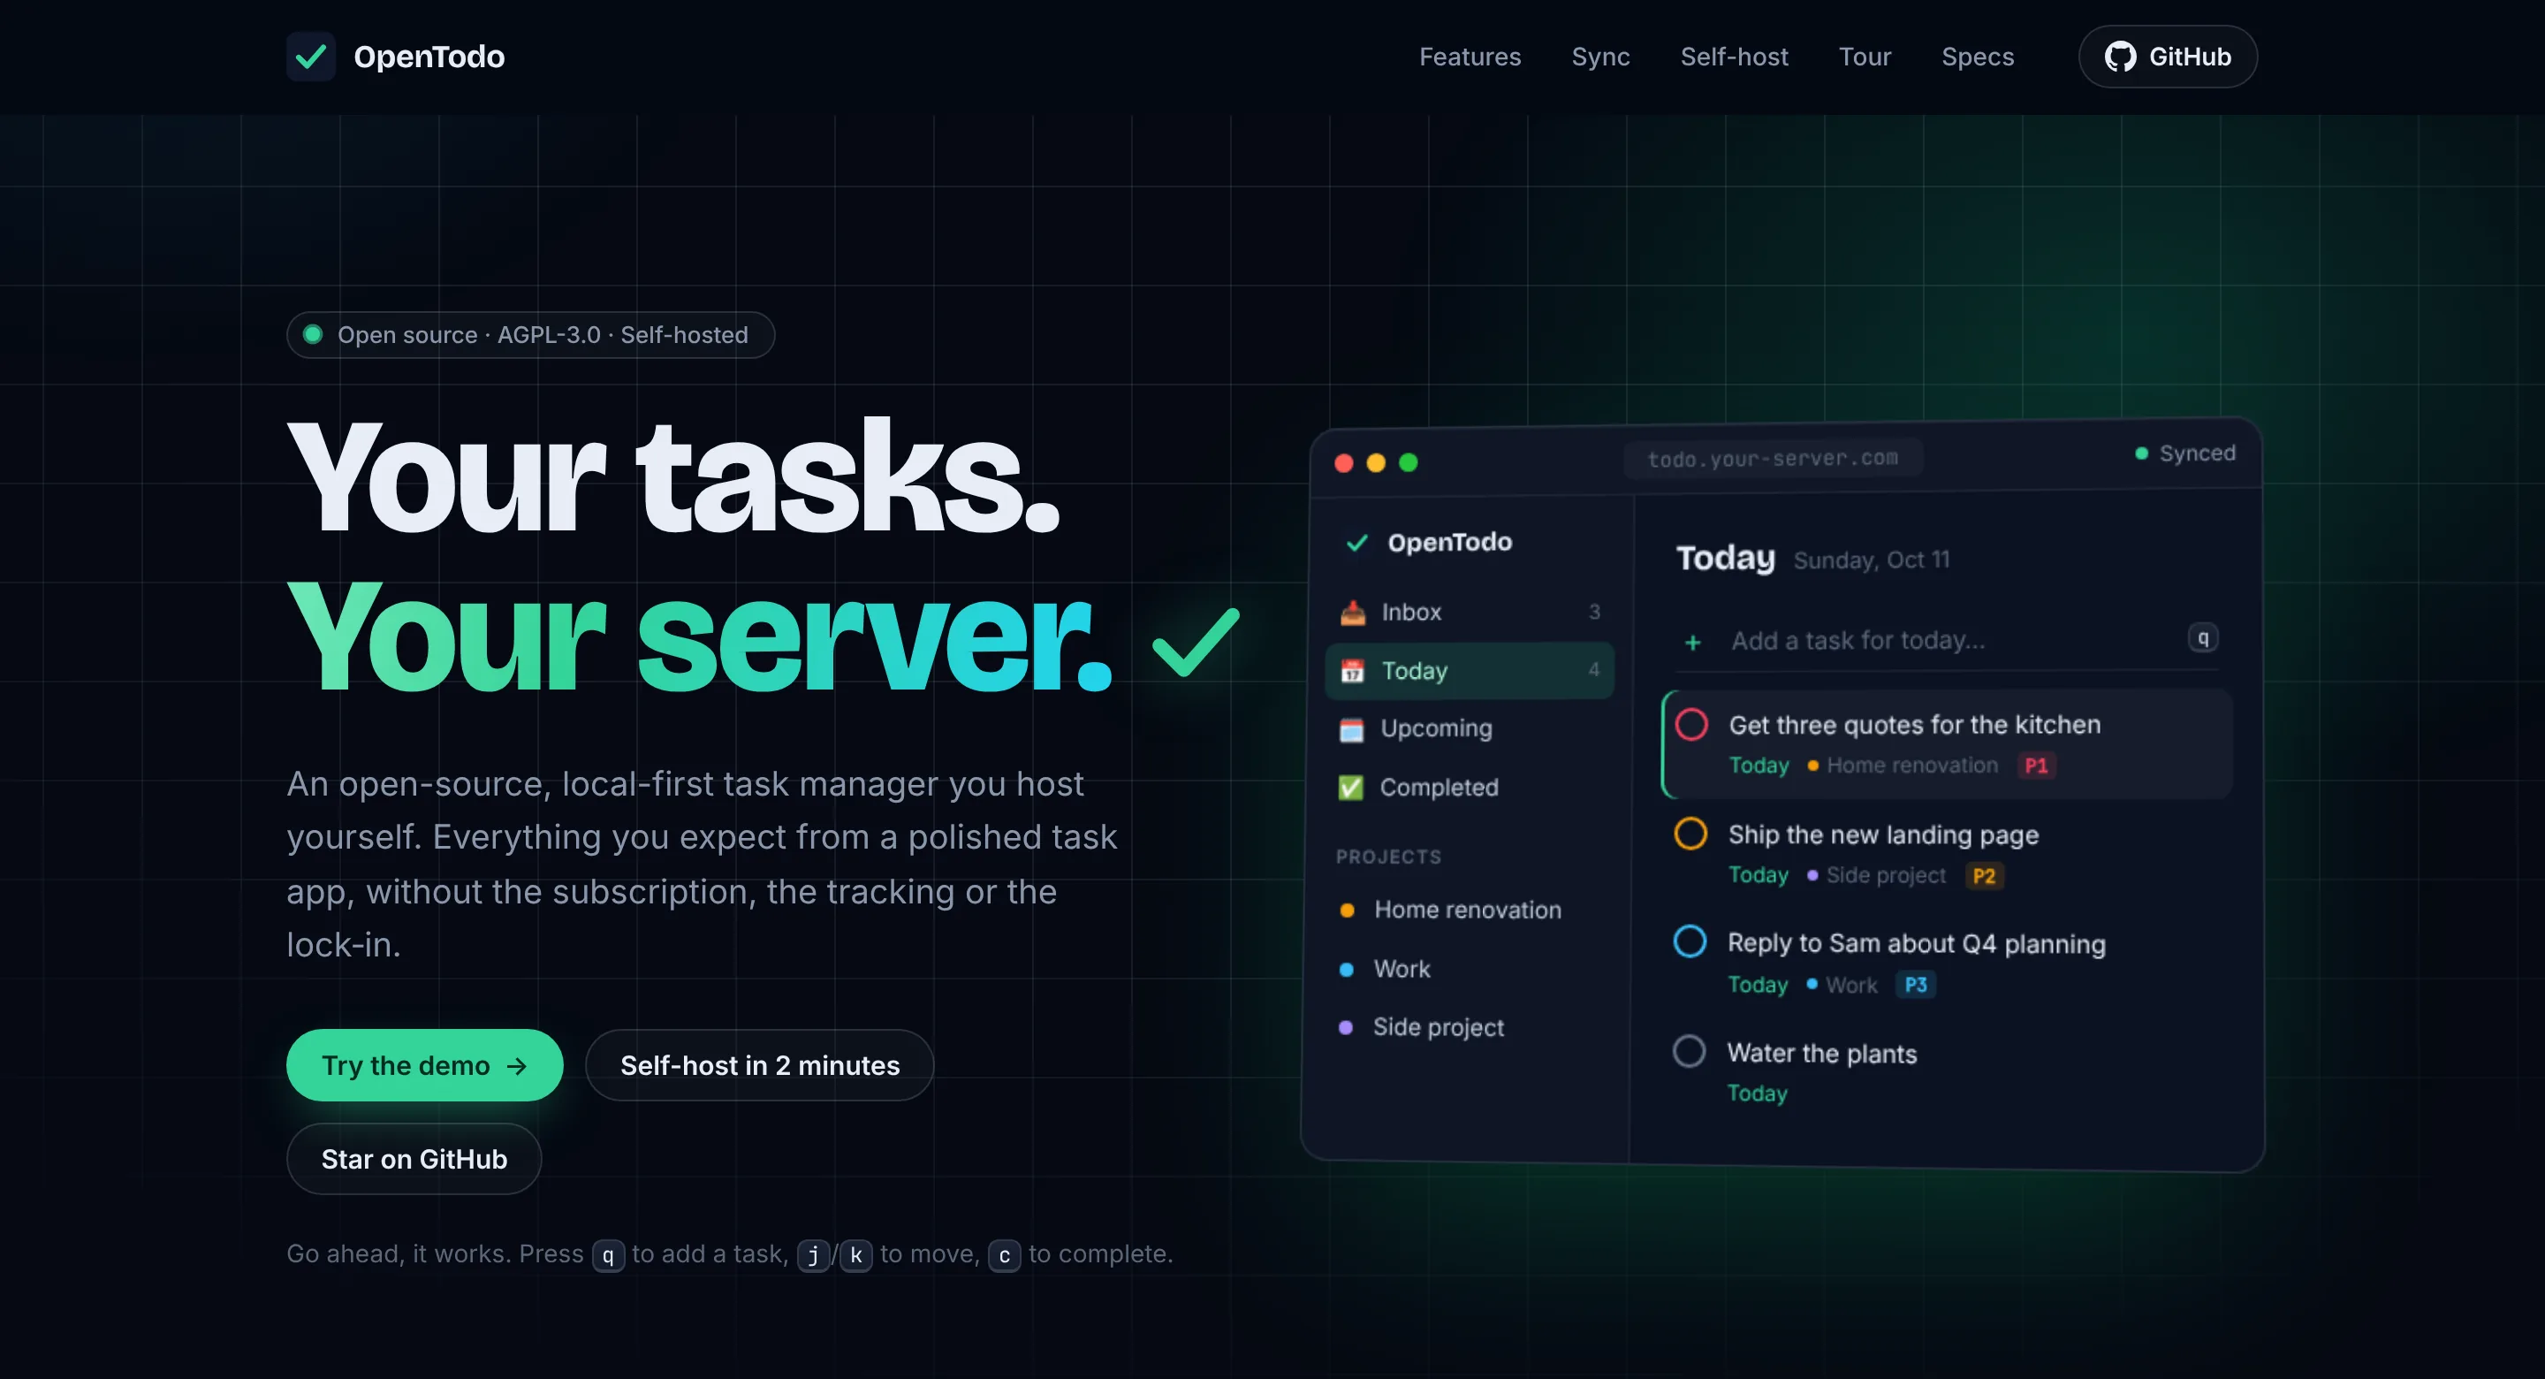Click the green Completed check icon in sidebar
2545x1379 pixels.
(1349, 788)
